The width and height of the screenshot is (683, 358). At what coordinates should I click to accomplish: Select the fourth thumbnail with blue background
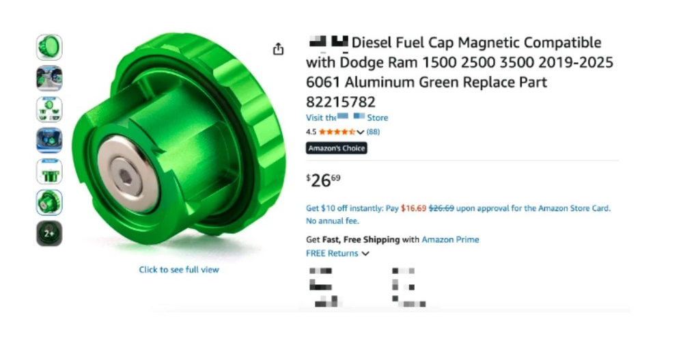click(x=49, y=140)
